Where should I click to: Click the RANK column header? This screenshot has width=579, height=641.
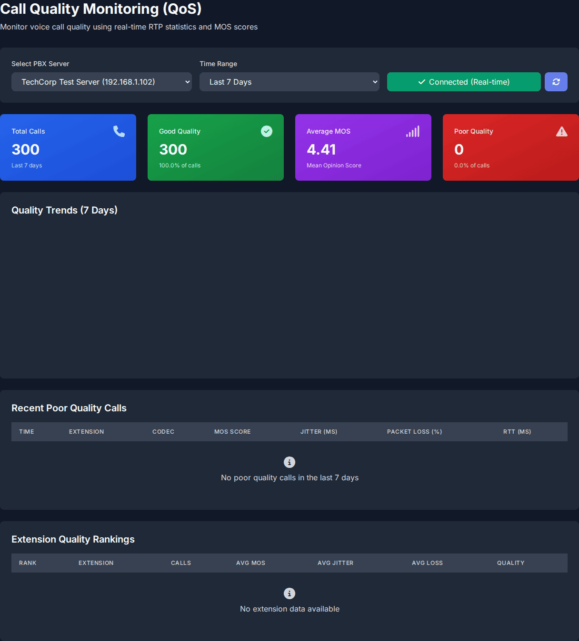pos(28,563)
